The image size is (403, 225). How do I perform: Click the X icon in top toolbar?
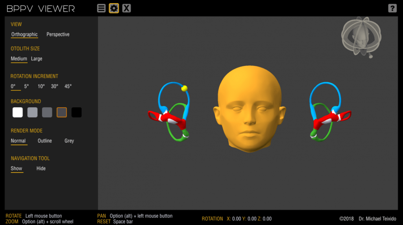[x=126, y=8]
